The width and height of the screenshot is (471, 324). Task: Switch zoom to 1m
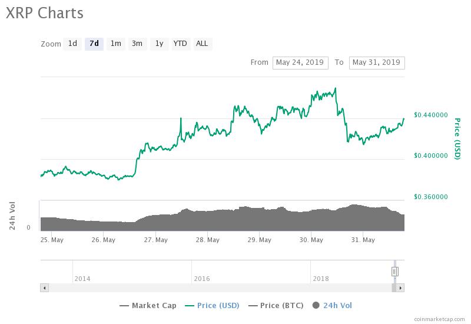(x=115, y=44)
